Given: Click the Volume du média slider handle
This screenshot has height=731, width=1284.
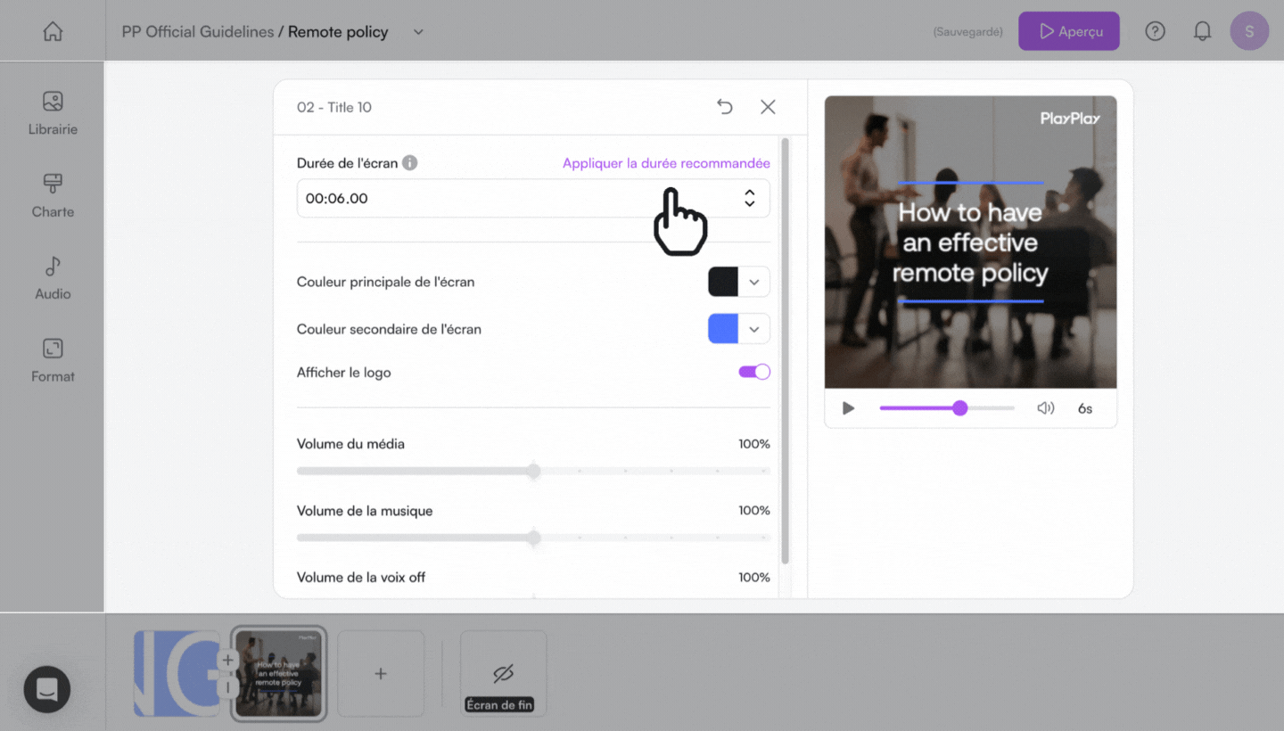Looking at the screenshot, I should click(x=533, y=471).
